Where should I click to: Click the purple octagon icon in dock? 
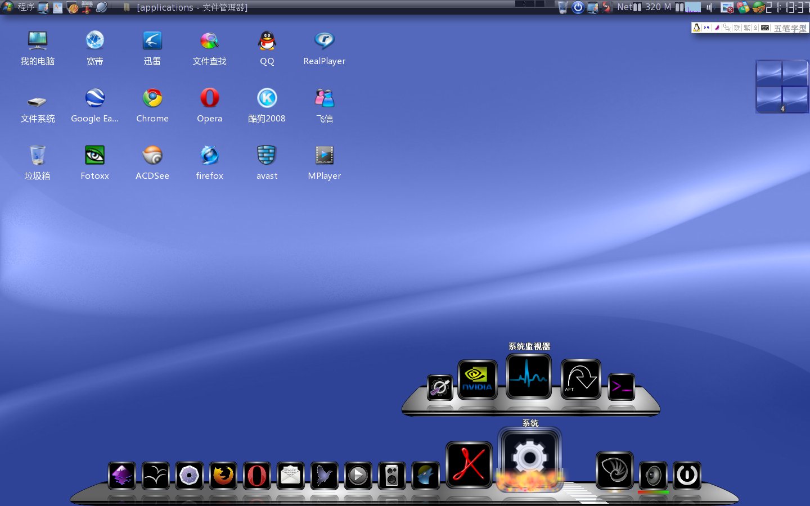coord(190,476)
